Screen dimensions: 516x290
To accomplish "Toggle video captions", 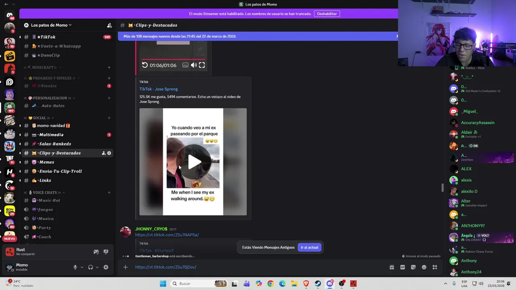I will [x=185, y=65].
